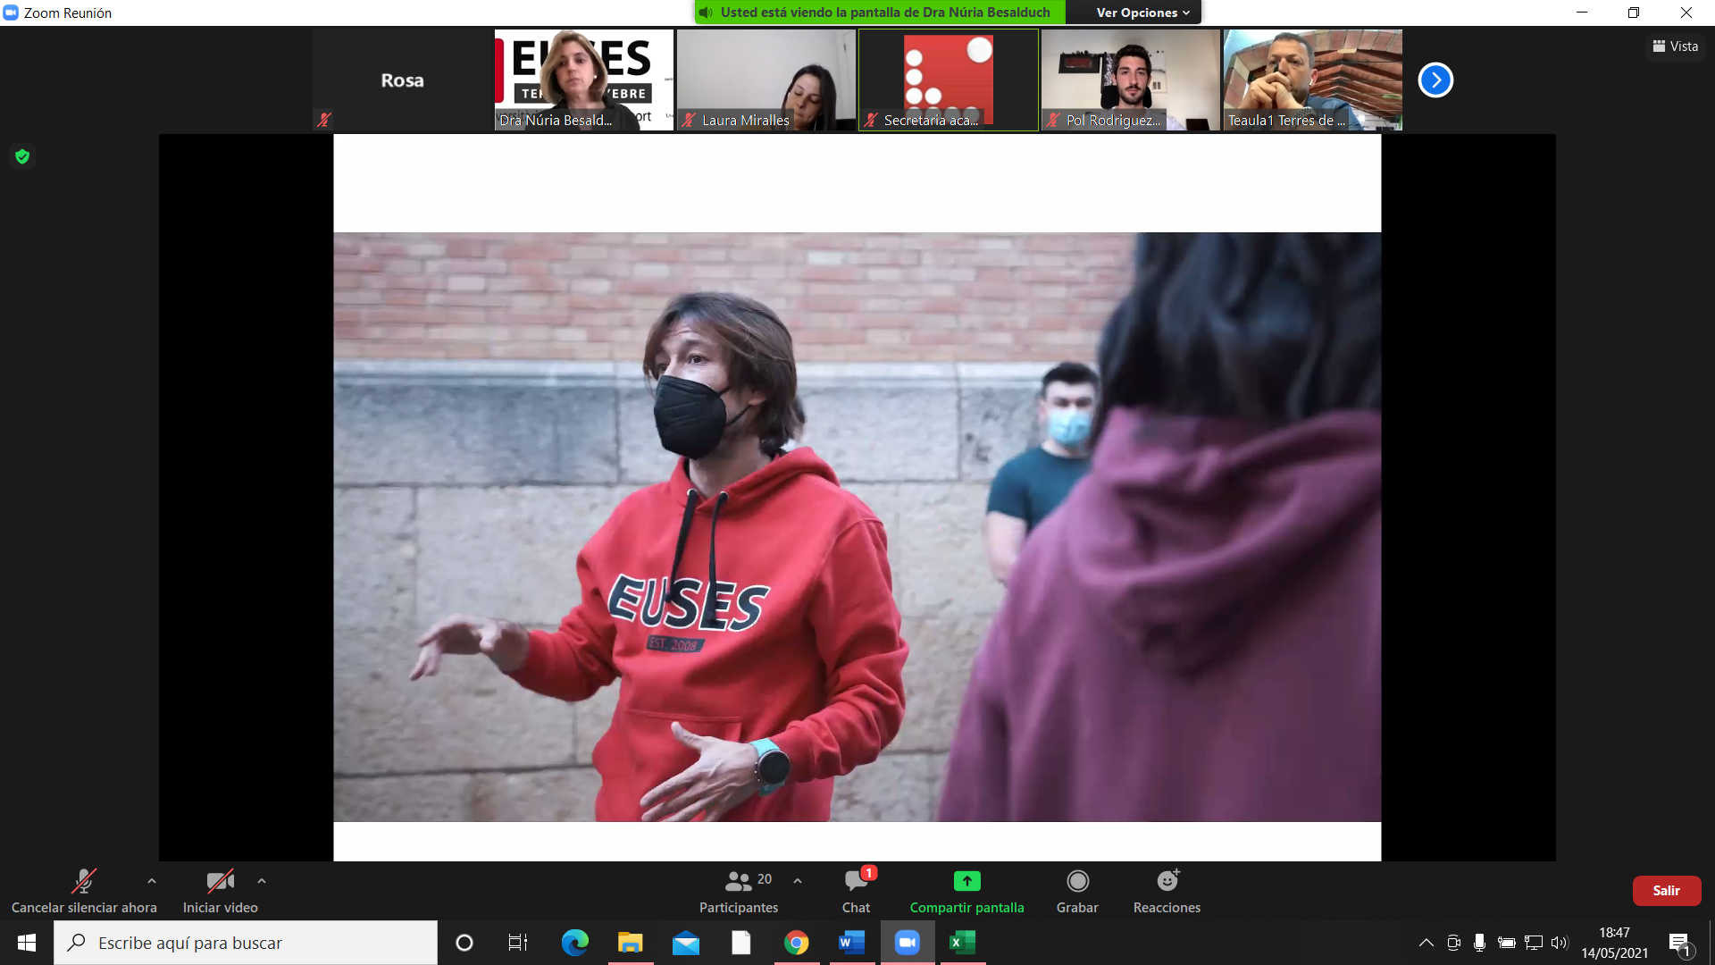Open the Vista layout menu

(x=1676, y=46)
